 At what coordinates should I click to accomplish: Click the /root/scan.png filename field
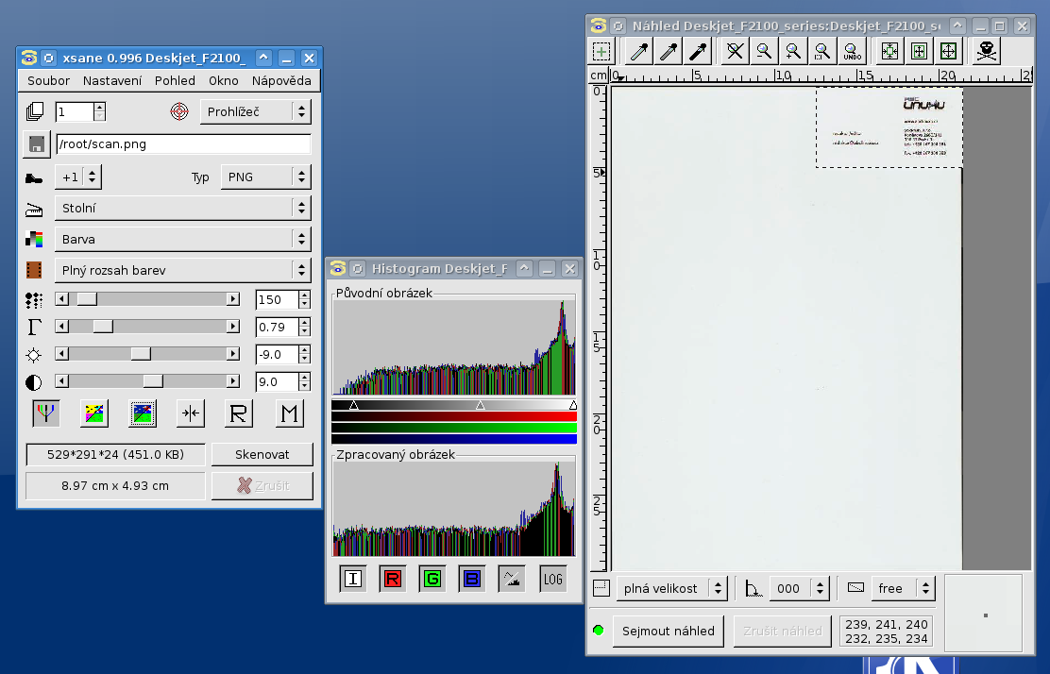point(183,144)
